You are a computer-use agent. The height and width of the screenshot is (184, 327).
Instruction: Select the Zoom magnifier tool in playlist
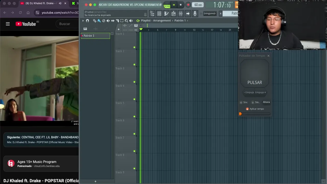(126, 21)
